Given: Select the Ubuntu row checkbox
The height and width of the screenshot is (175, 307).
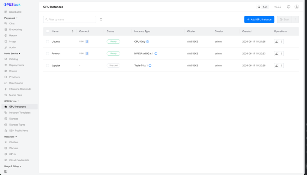Looking at the screenshot, I should pyautogui.click(x=47, y=42).
